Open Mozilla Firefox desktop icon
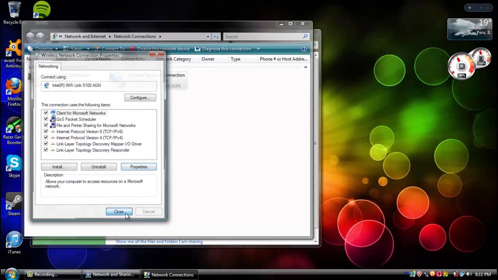The image size is (498, 280). (x=14, y=87)
